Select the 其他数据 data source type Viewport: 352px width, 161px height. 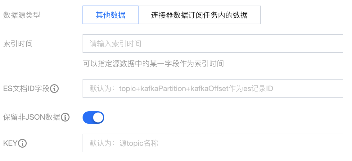click(111, 15)
